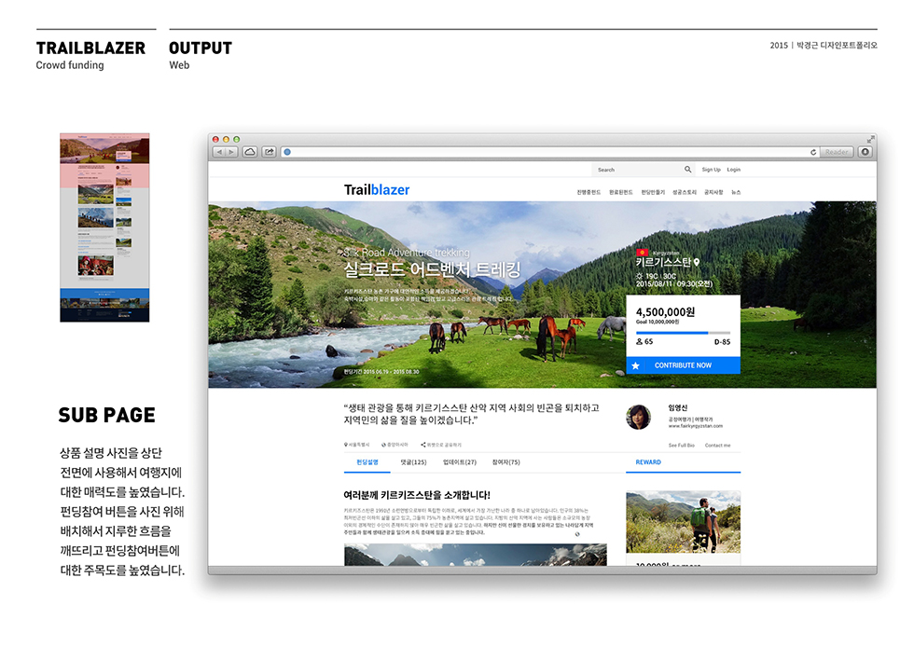Click the browser share icon
This screenshot has height=646, width=914.
pyautogui.click(x=269, y=152)
